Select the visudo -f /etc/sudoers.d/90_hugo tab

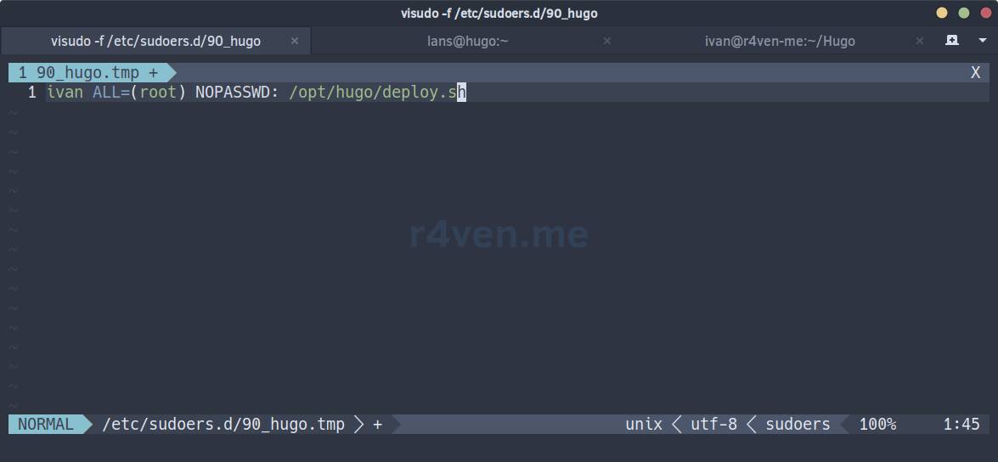point(155,41)
